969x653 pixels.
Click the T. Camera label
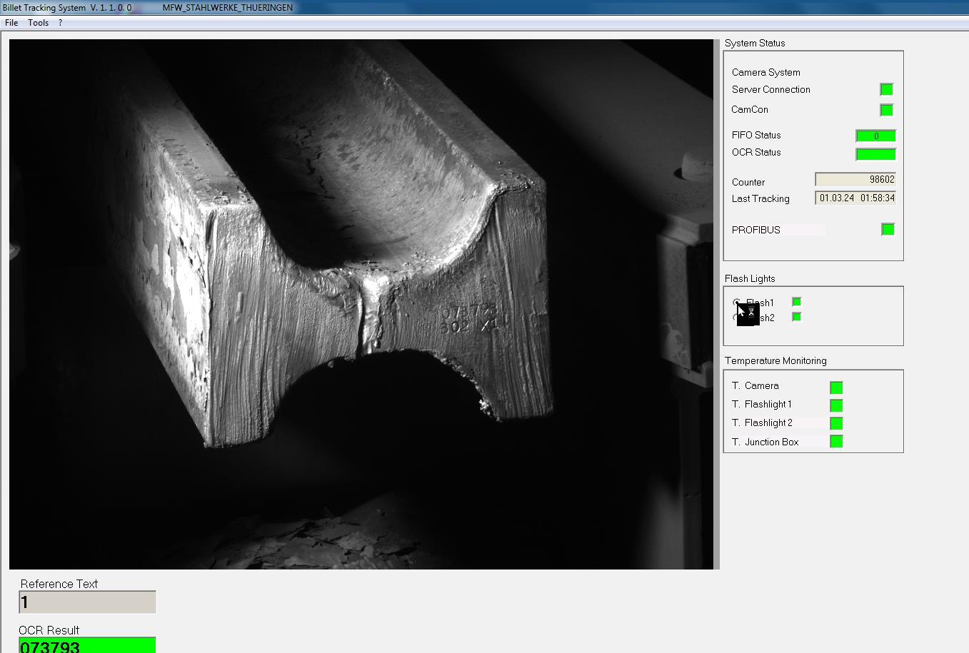coord(755,385)
